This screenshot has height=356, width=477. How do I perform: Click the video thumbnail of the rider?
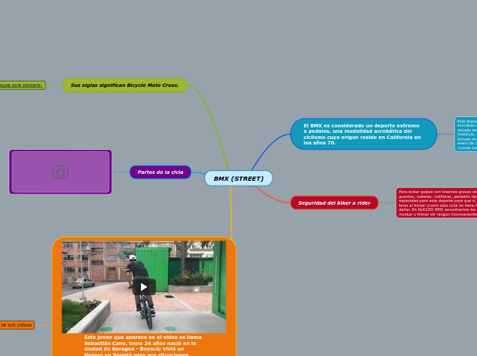[144, 287]
